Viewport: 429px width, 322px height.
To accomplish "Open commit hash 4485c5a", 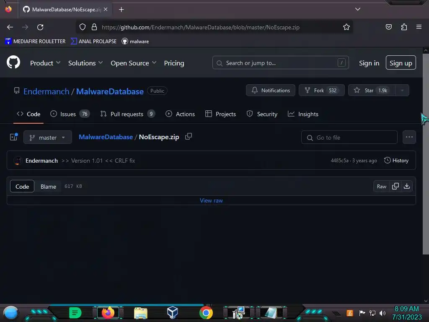I will (x=339, y=161).
